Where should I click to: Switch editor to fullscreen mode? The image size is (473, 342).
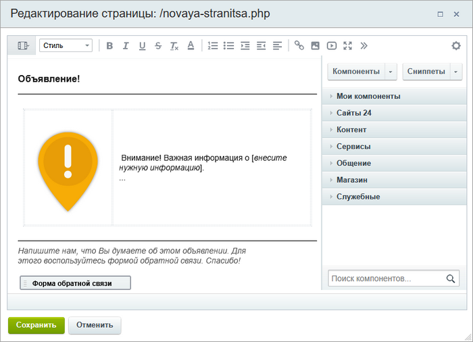pyautogui.click(x=348, y=46)
